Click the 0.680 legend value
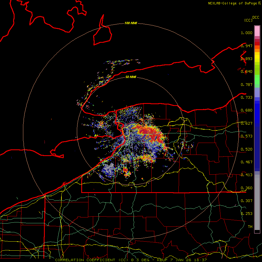This screenshot has width=262, height=262. click(x=247, y=110)
